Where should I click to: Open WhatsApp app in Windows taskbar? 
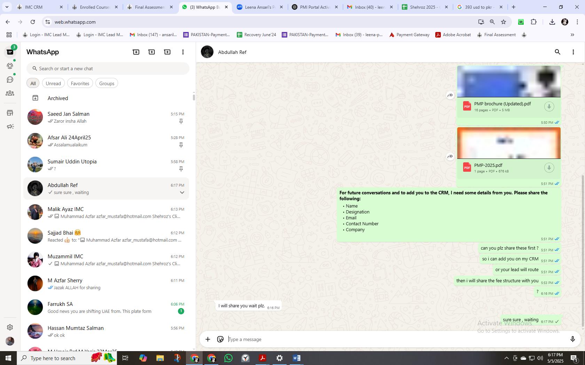228,358
